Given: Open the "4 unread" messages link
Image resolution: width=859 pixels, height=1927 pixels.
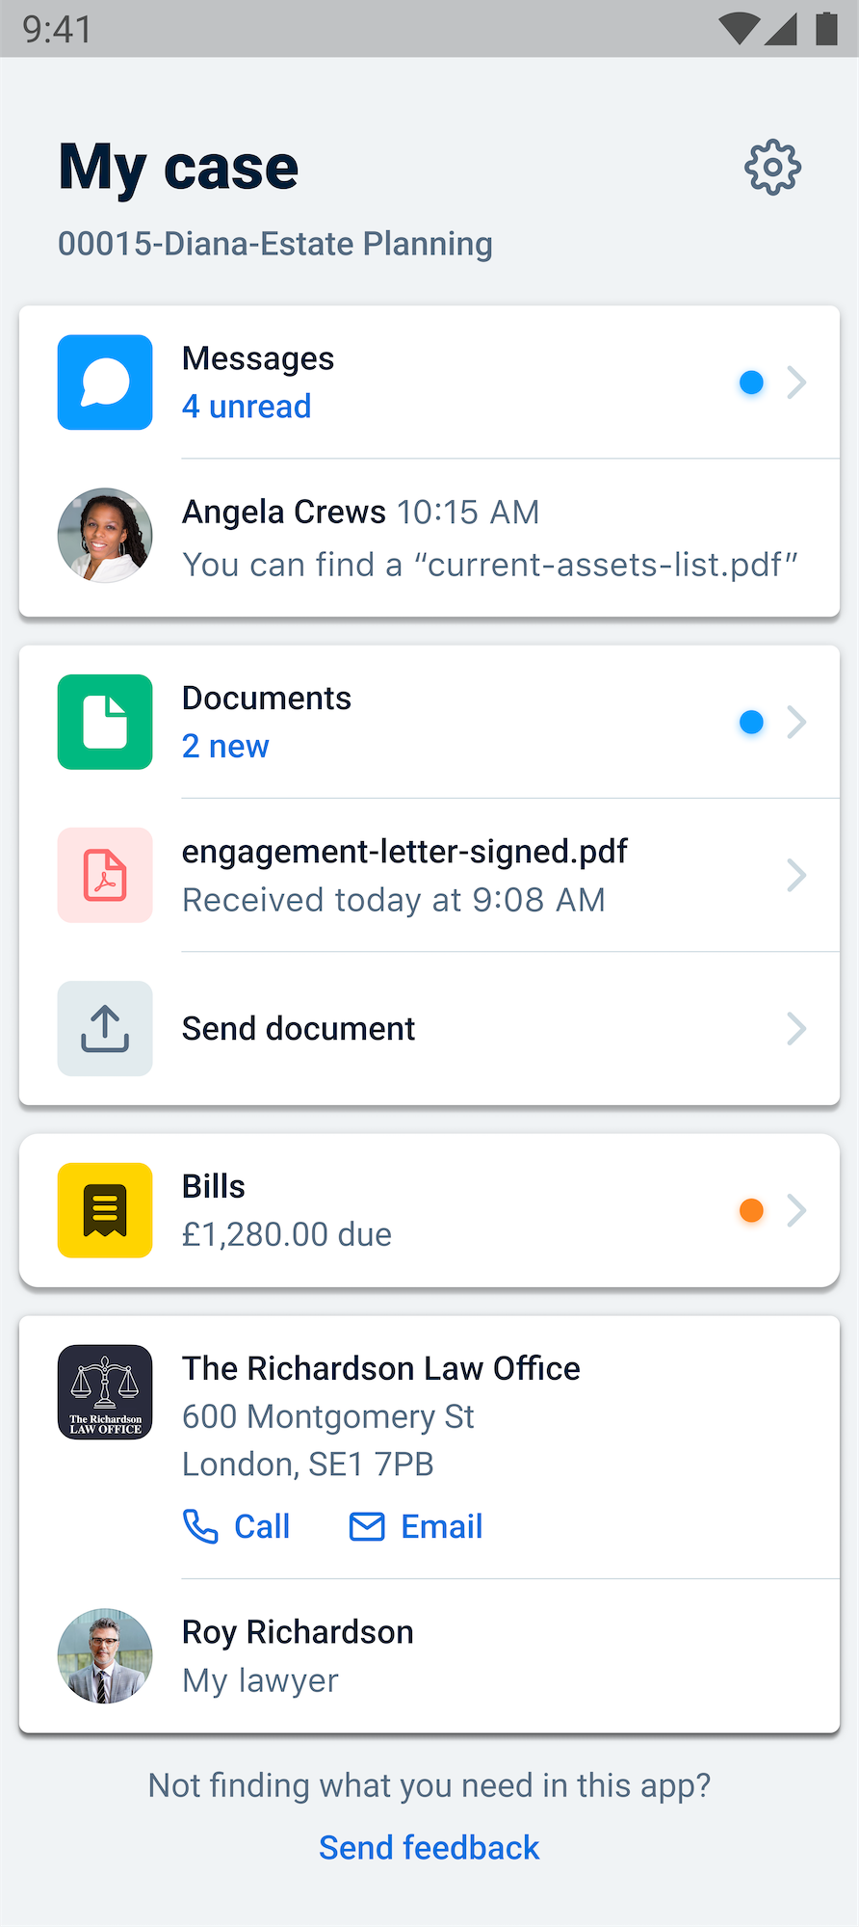Looking at the screenshot, I should (x=247, y=407).
